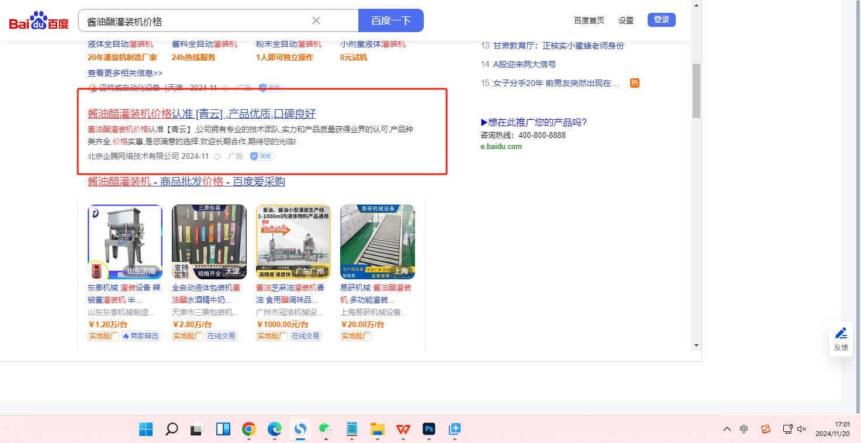The width and height of the screenshot is (861, 443).
Task: Open the 易研机械设备 product image from 上海
Action: pyautogui.click(x=378, y=242)
